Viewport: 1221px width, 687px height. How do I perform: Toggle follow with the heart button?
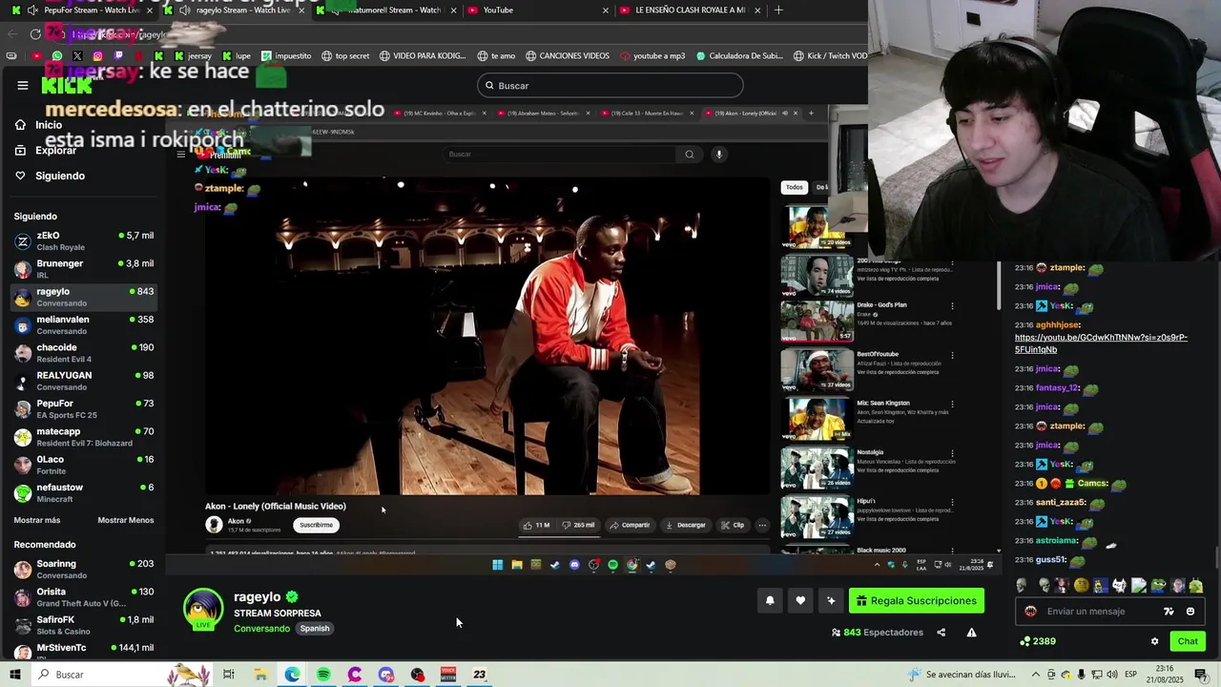pyautogui.click(x=800, y=600)
